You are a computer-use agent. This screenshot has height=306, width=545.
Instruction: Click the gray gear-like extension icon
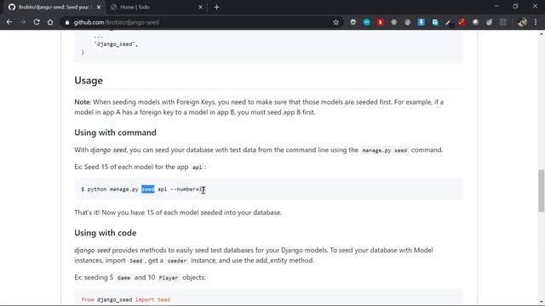coord(393,22)
